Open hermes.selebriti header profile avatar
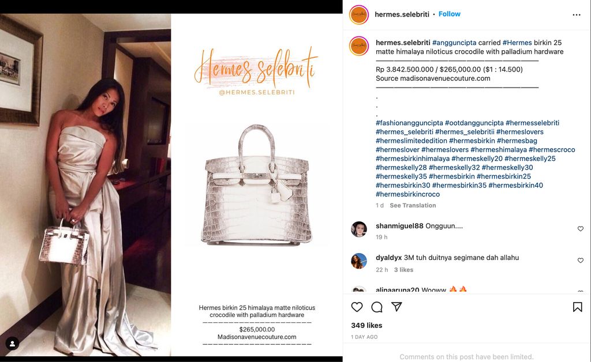The width and height of the screenshot is (591, 362). (359, 14)
